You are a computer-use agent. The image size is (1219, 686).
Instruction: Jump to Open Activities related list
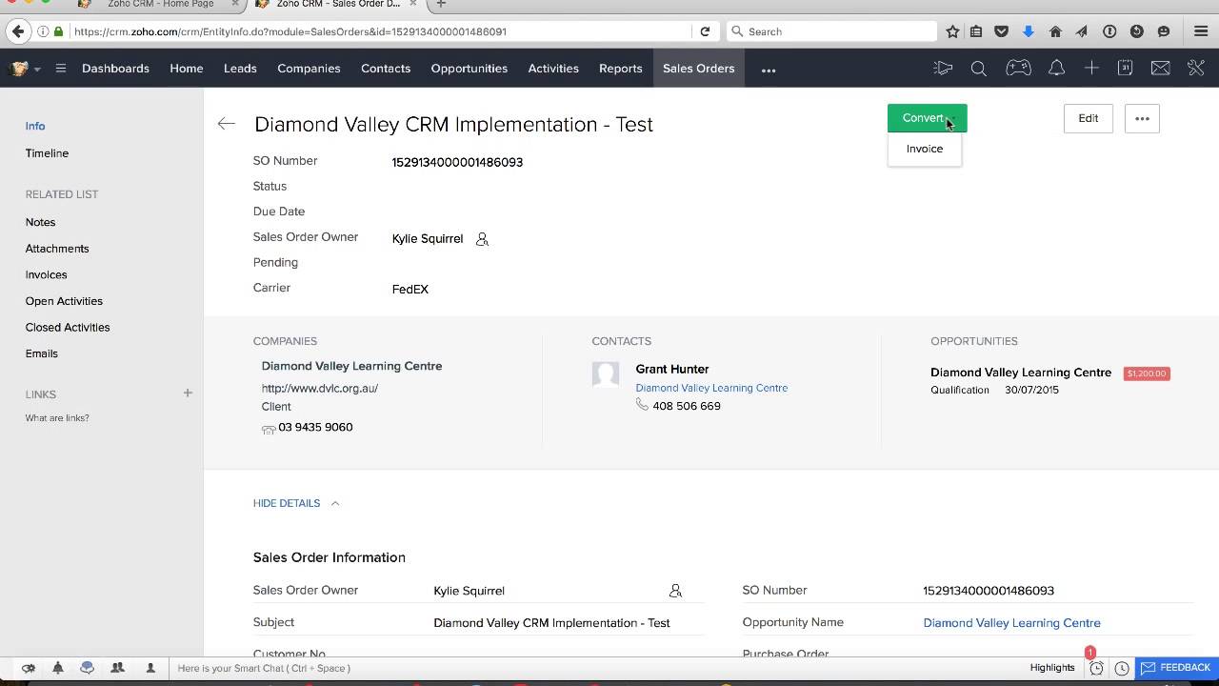pyautogui.click(x=64, y=300)
